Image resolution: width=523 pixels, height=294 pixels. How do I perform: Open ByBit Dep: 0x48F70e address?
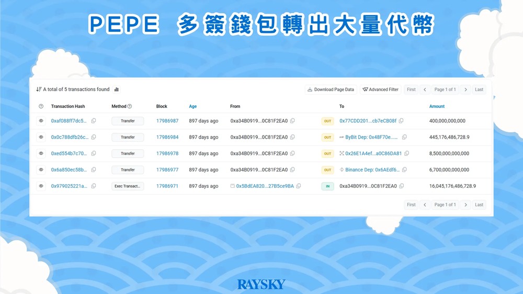pos(371,137)
